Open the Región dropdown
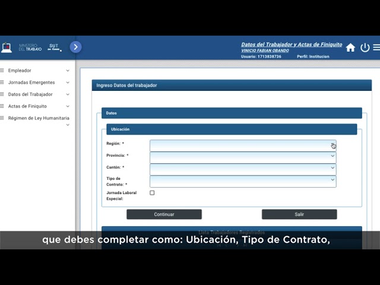 click(x=243, y=145)
